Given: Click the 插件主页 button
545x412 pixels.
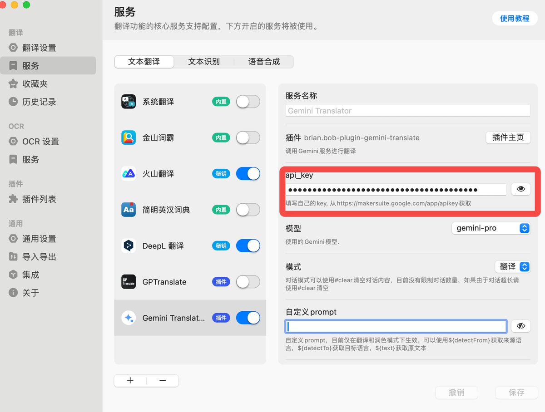Looking at the screenshot, I should [x=508, y=137].
